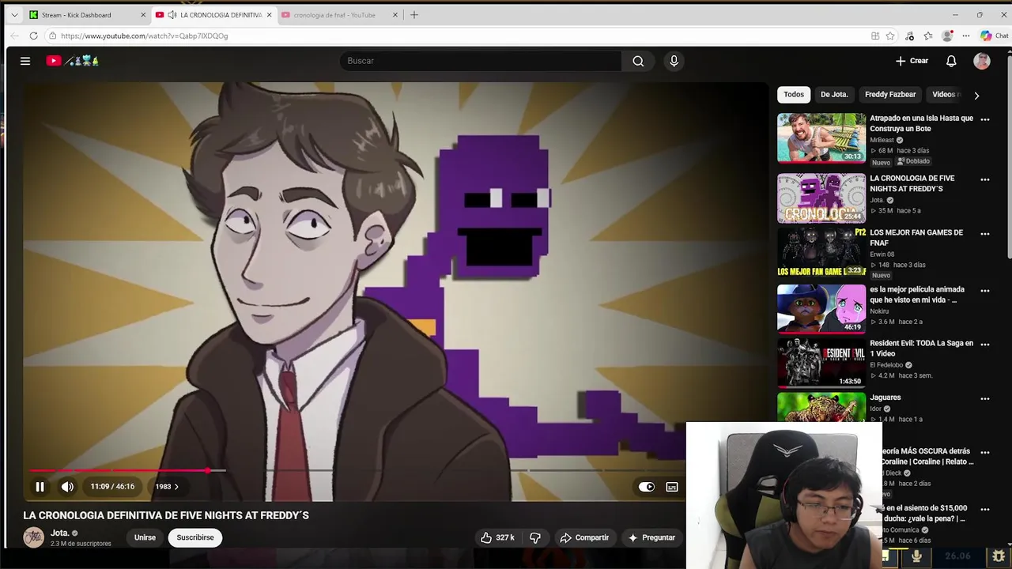
Task: Open the MrBeast island boat video thumbnail
Action: [821, 138]
